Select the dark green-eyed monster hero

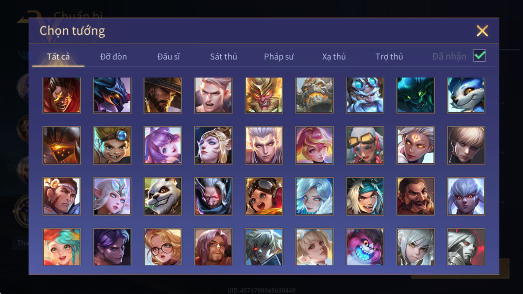pyautogui.click(x=415, y=95)
